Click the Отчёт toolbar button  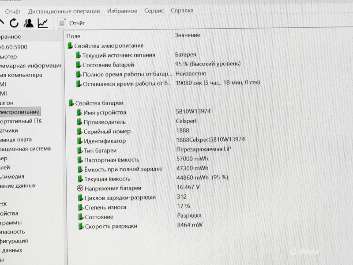(71, 23)
